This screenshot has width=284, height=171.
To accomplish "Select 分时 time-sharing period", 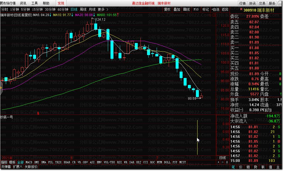I will click(x=5, y=9).
